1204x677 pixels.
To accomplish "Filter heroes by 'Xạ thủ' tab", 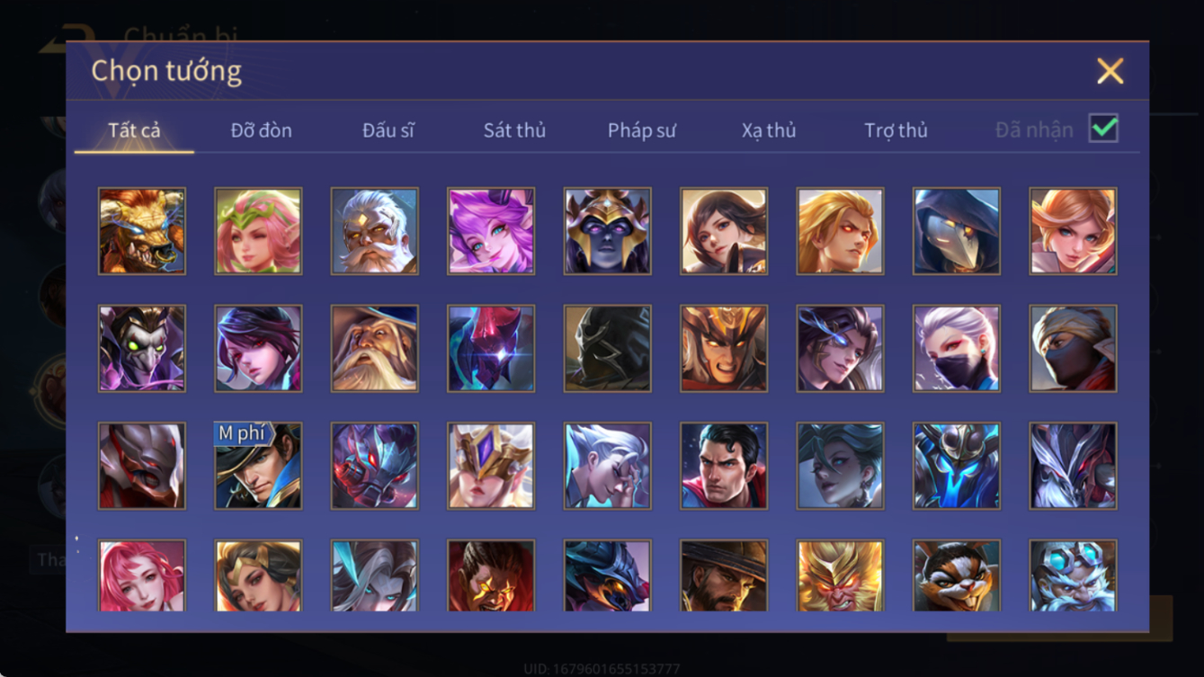I will (x=769, y=130).
